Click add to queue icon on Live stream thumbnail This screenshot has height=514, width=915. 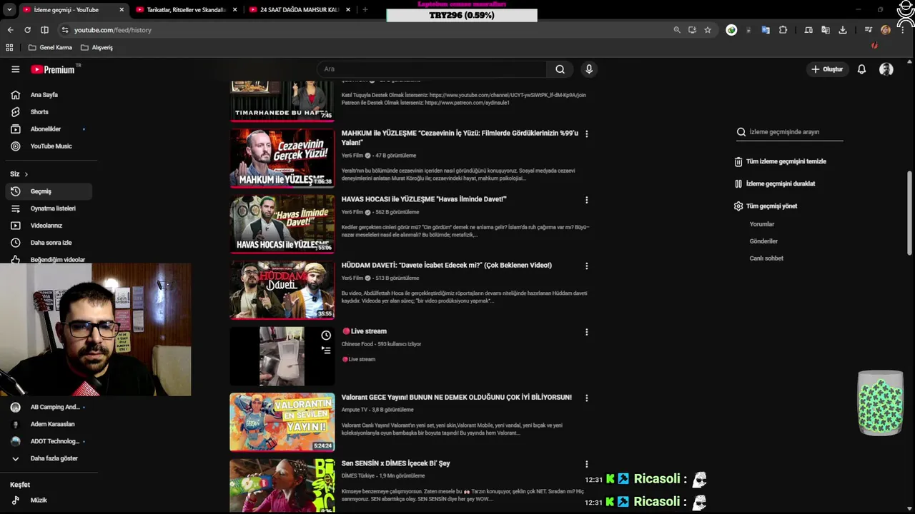pyautogui.click(x=326, y=351)
